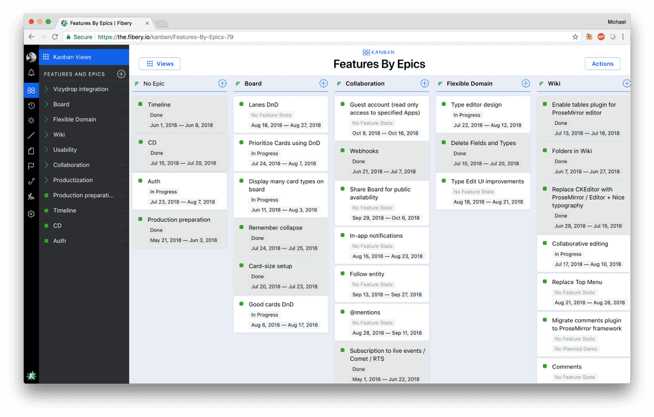
Task: Click the Actions button
Action: coord(602,64)
